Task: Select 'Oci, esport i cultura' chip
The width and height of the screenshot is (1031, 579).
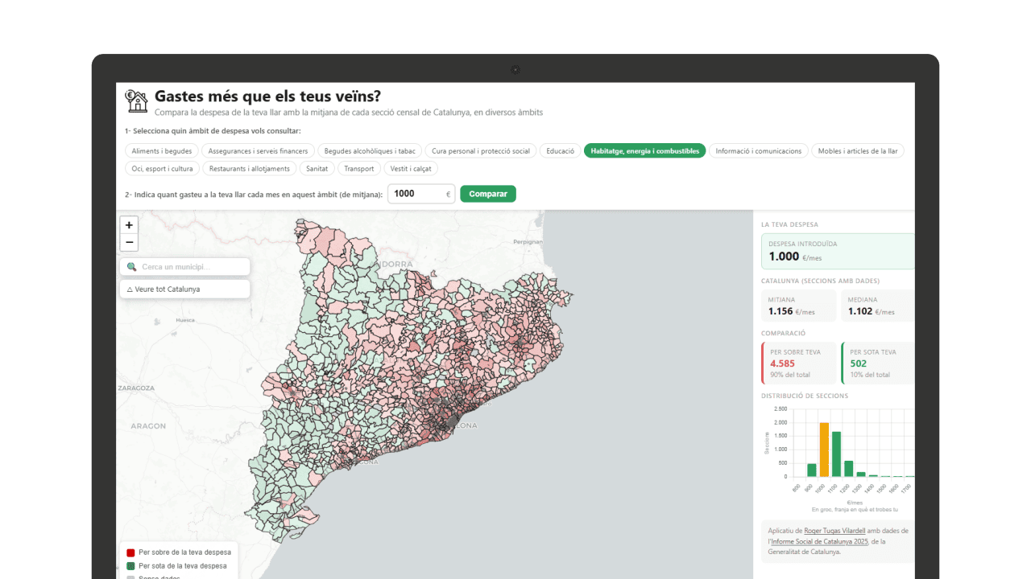Action: pos(162,169)
